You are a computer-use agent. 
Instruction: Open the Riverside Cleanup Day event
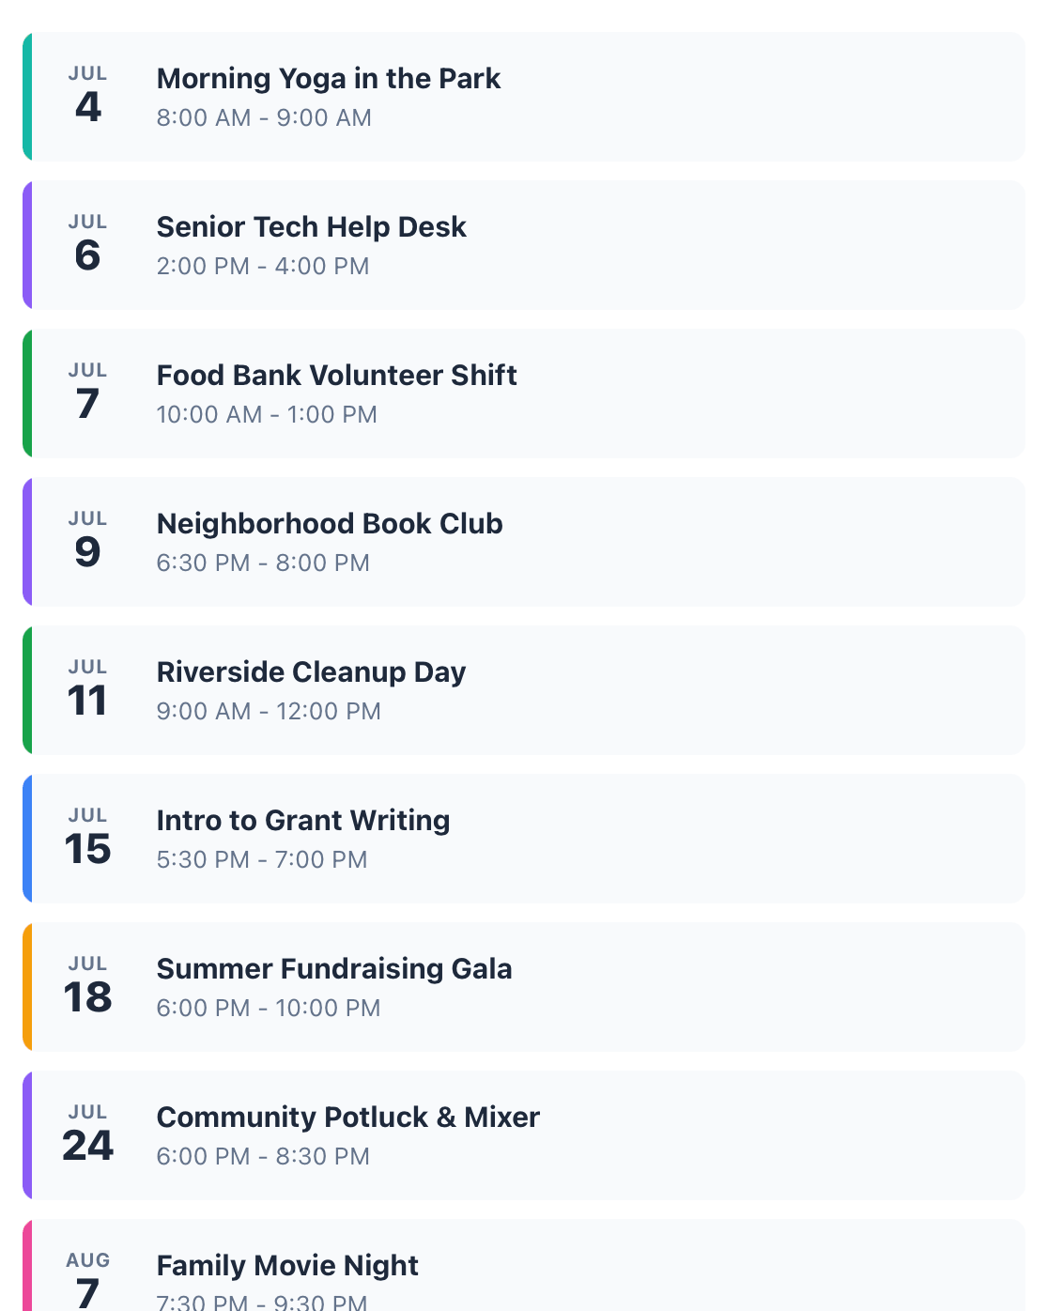click(524, 690)
